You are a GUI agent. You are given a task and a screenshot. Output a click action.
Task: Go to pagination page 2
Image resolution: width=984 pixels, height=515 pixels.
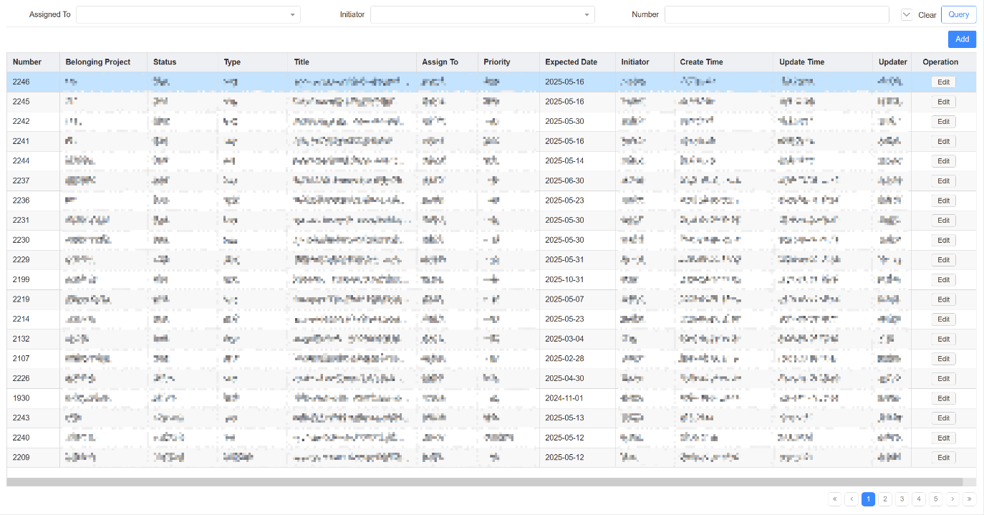coord(885,499)
